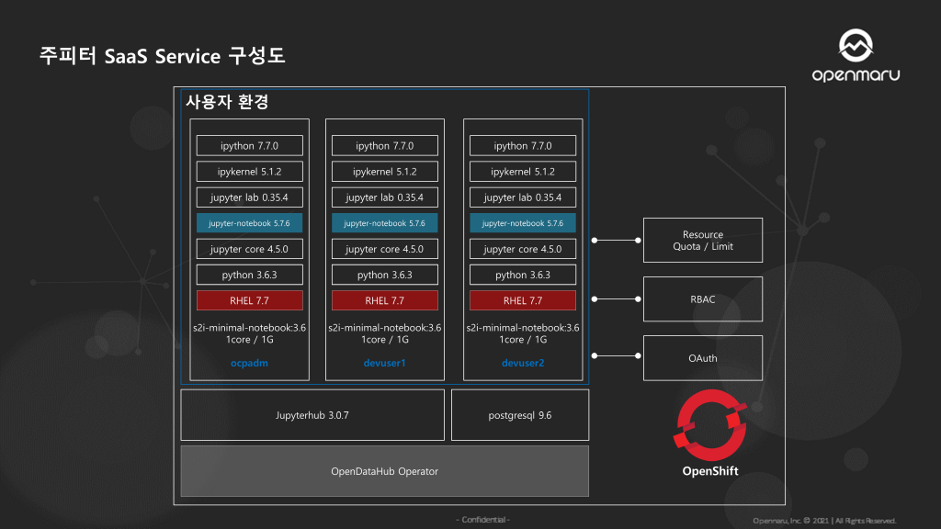
Task: Click the ipykernel 5.1.2 item in devuser2 stack
Action: [x=522, y=171]
